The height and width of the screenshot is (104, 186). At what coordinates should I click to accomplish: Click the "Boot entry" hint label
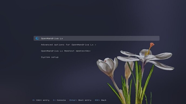point(85,100)
